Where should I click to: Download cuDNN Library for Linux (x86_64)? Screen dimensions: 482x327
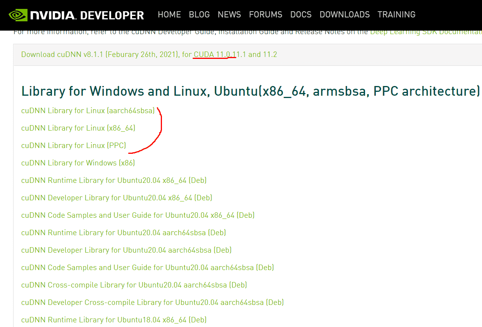pyautogui.click(x=78, y=128)
